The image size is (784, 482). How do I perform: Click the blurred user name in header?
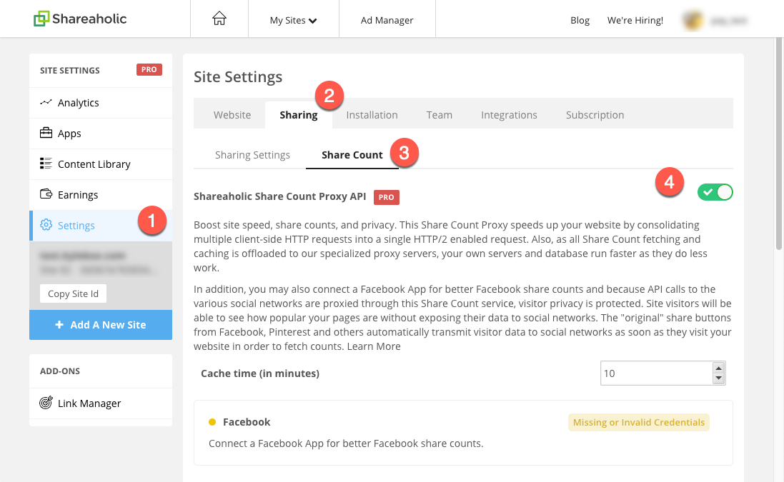click(728, 21)
